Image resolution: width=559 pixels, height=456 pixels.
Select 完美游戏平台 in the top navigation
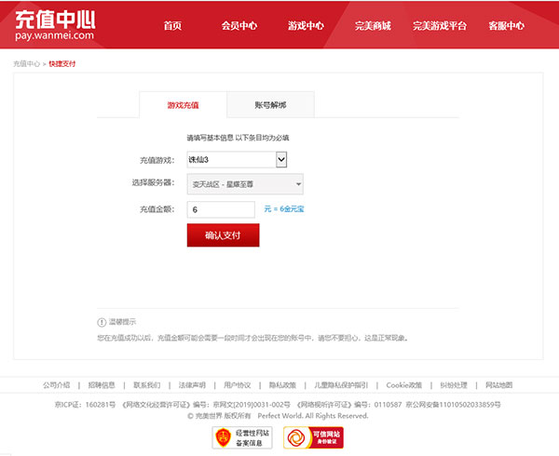[x=440, y=26]
